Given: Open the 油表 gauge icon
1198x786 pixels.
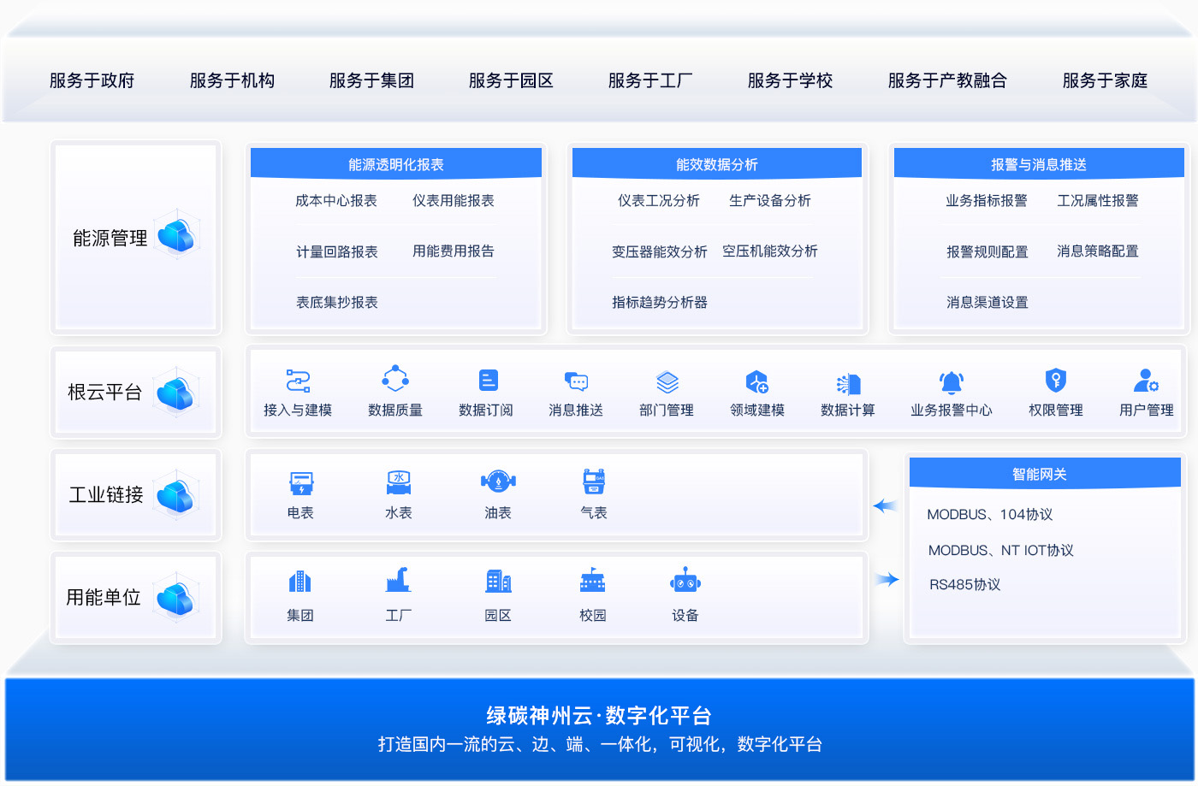Looking at the screenshot, I should [x=498, y=482].
